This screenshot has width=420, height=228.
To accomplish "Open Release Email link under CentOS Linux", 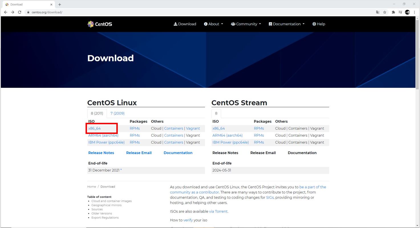I will click(x=139, y=153).
